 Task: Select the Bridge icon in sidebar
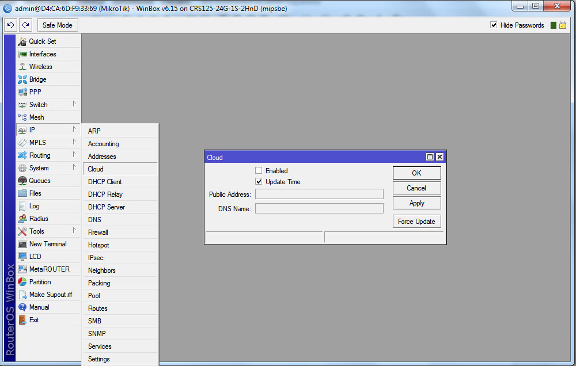coord(22,79)
